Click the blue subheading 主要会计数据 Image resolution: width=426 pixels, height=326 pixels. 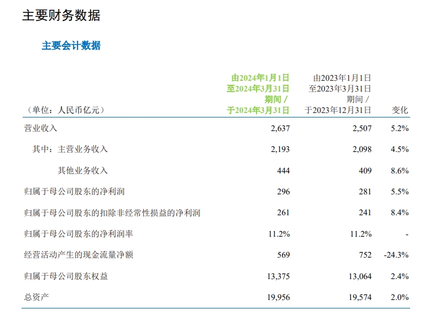[71, 46]
